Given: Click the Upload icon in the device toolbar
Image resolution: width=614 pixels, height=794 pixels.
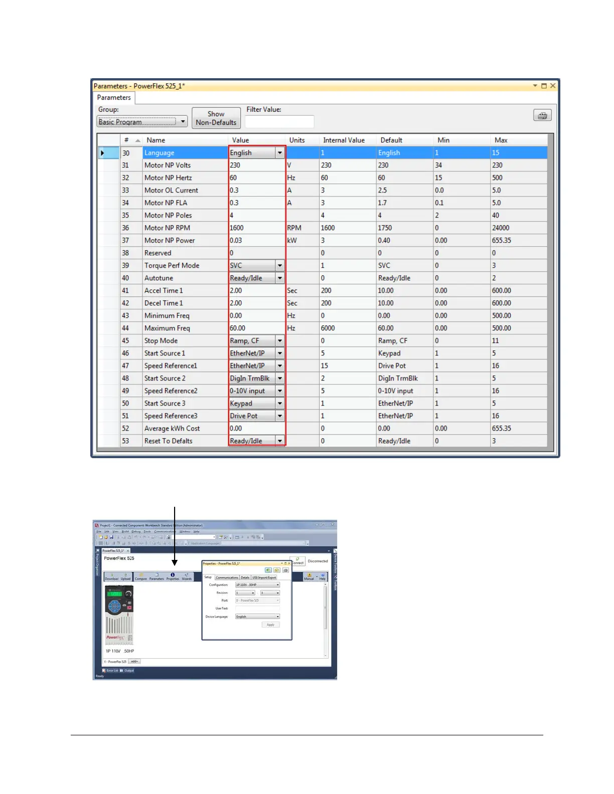Looking at the screenshot, I should (x=125, y=577).
